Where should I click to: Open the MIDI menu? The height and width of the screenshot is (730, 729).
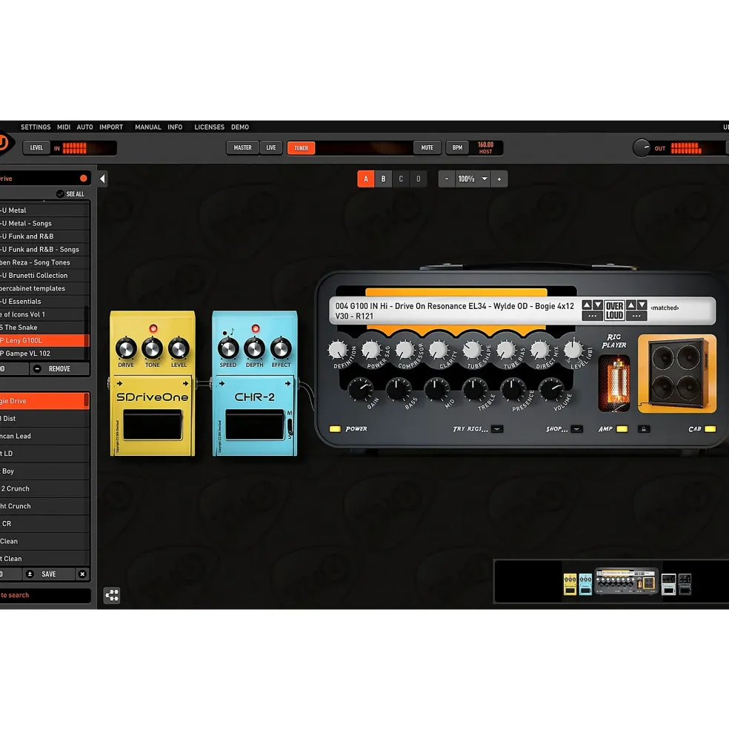click(x=64, y=127)
